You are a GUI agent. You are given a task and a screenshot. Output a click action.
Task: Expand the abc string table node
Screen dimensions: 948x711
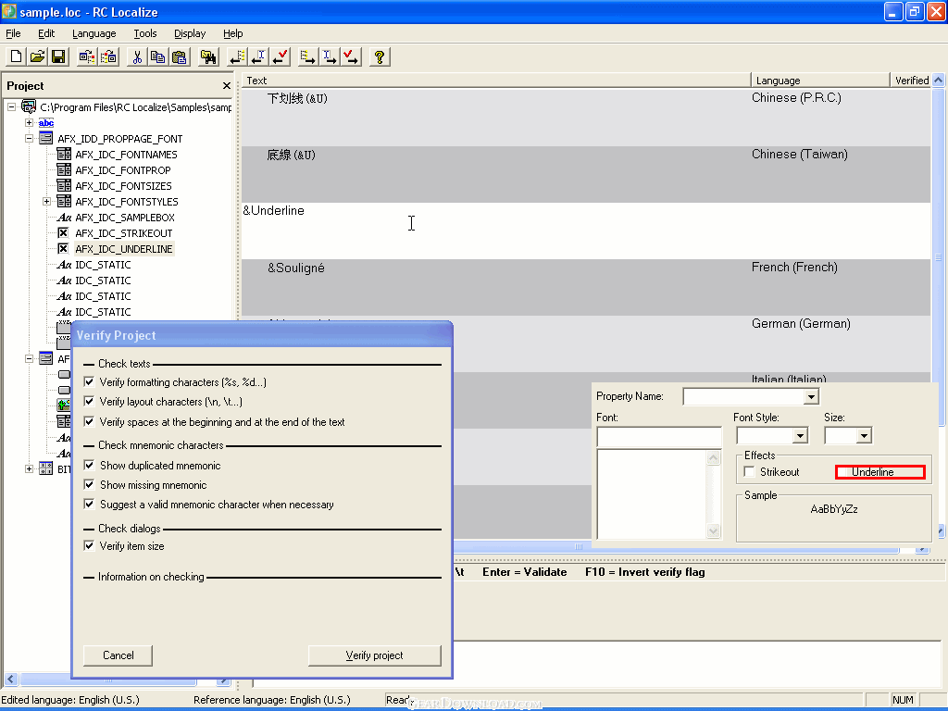coord(29,123)
